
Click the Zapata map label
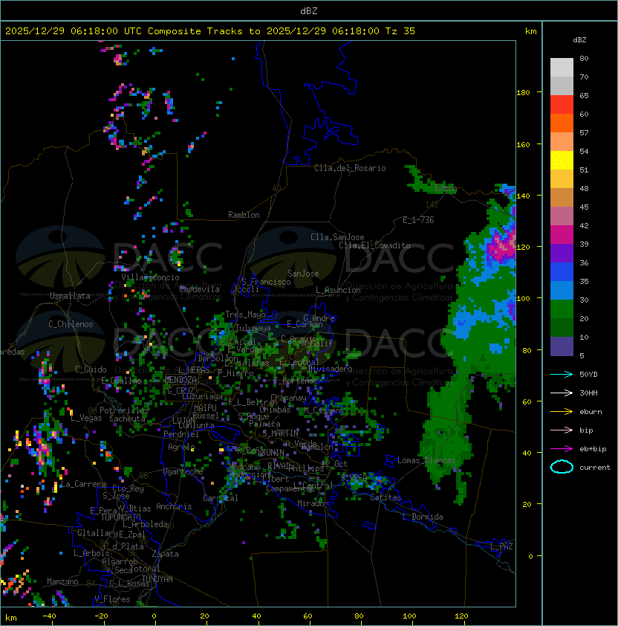tap(165, 554)
